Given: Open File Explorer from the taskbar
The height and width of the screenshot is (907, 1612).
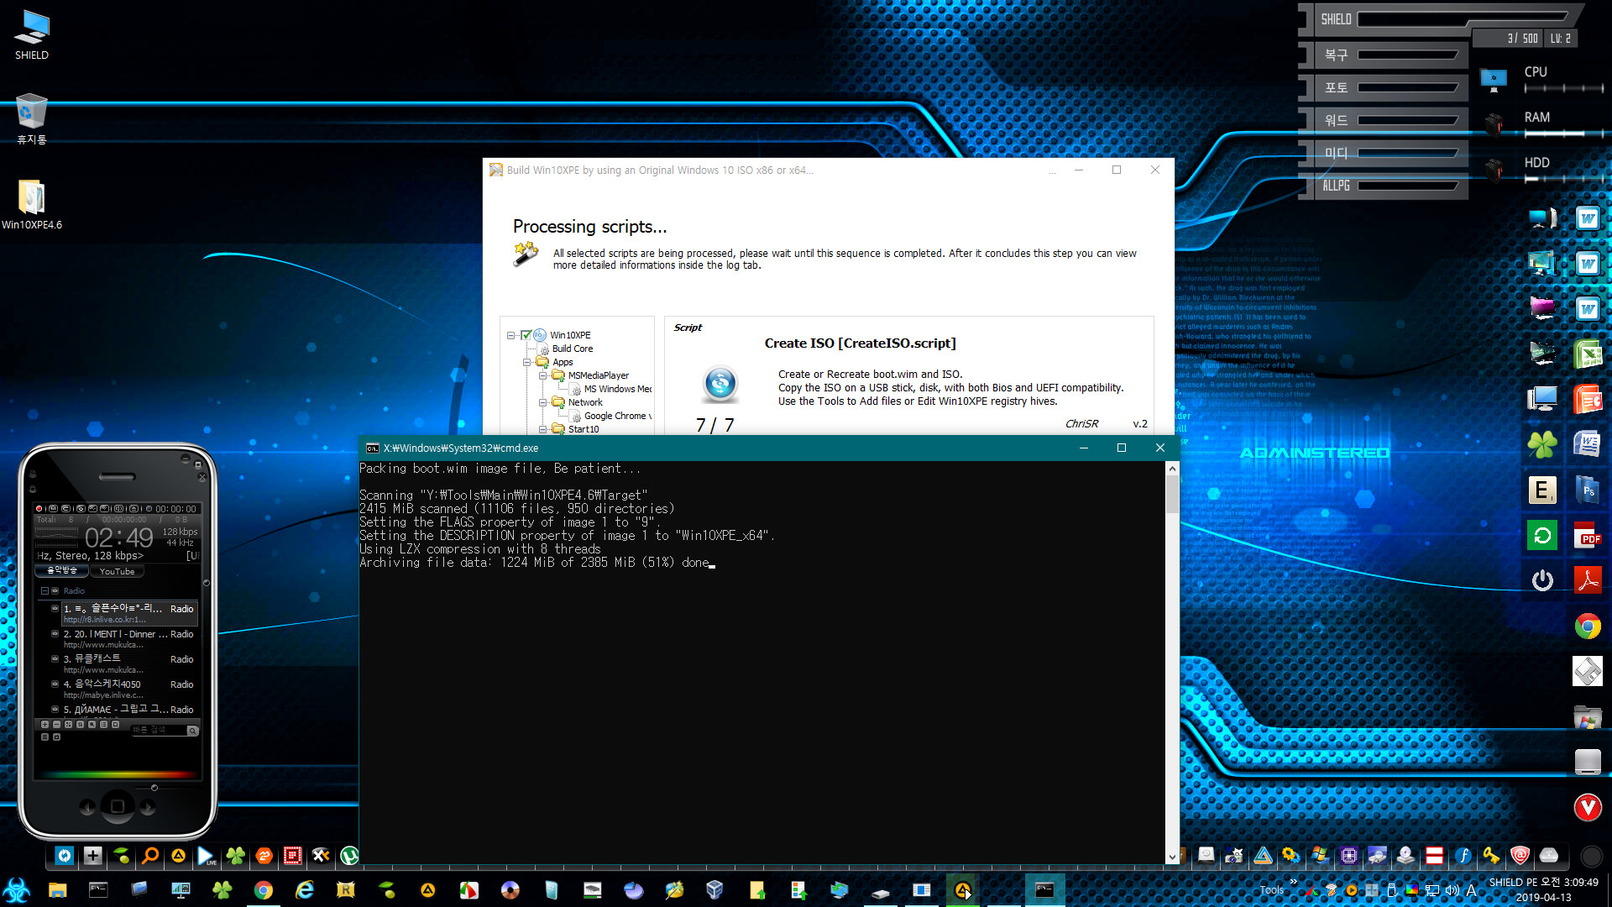Looking at the screenshot, I should click(x=57, y=890).
